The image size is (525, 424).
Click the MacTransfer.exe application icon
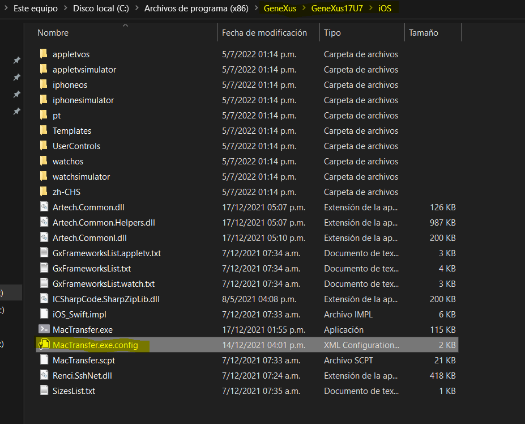pos(44,329)
